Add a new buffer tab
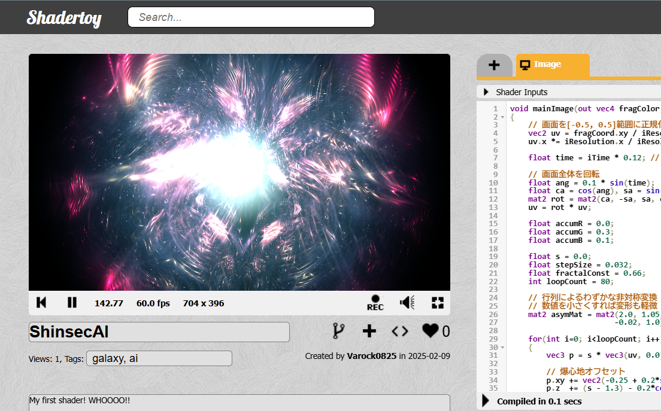661x411 pixels. 494,65
